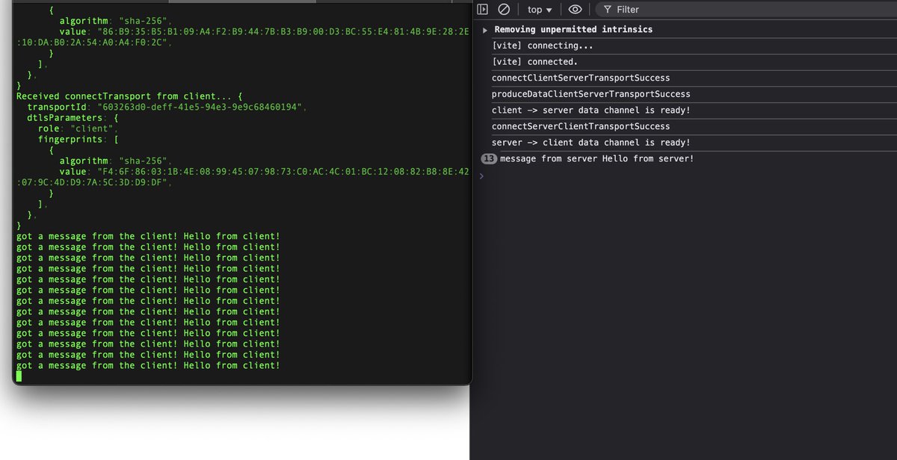This screenshot has height=460, width=897.
Task: Click the 13 repeat-count badge
Action: coord(489,158)
